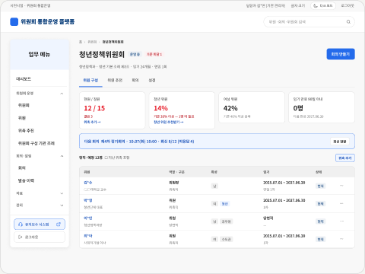
Task: Open more-options menu for 박*영 row
Action: [341, 203]
